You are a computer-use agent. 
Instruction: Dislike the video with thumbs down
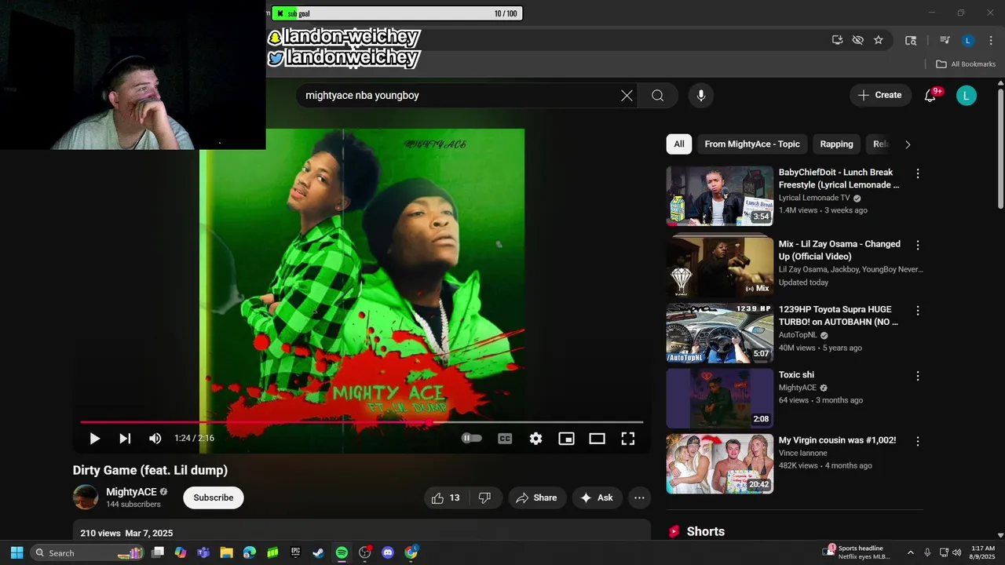click(x=485, y=498)
